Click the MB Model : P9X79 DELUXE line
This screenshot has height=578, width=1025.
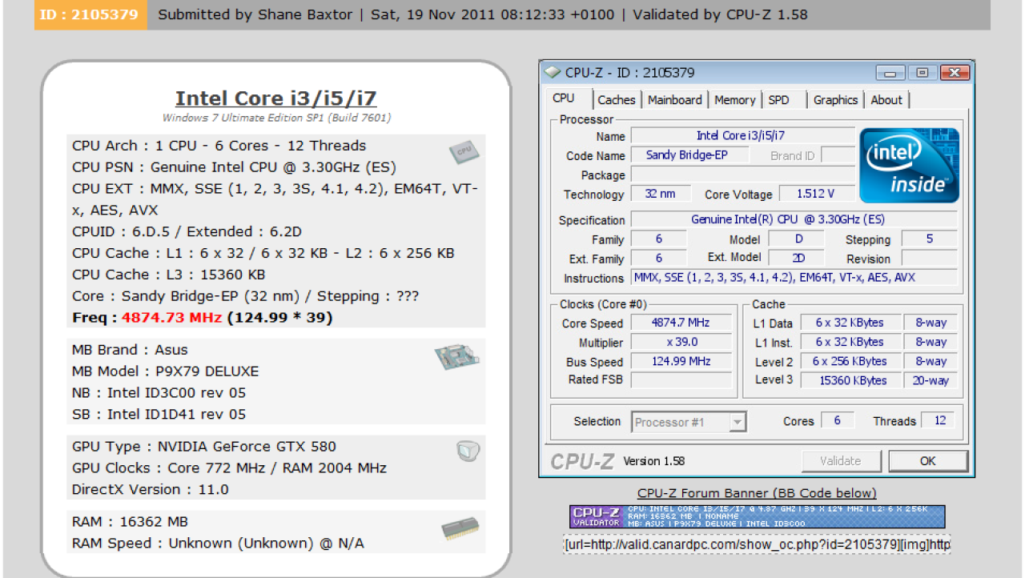point(166,371)
